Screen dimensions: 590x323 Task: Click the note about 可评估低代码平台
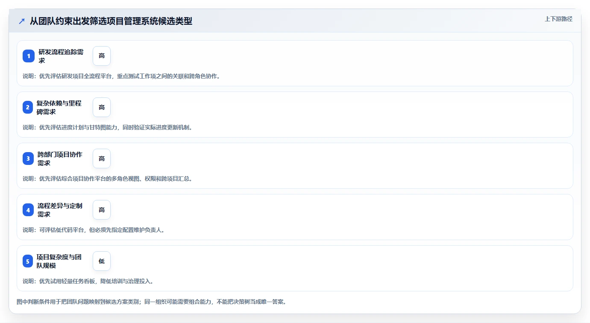(94, 230)
